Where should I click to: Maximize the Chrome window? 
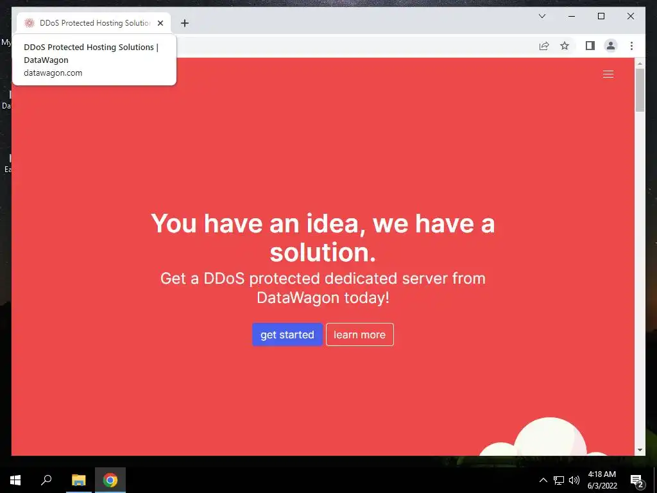click(x=601, y=16)
